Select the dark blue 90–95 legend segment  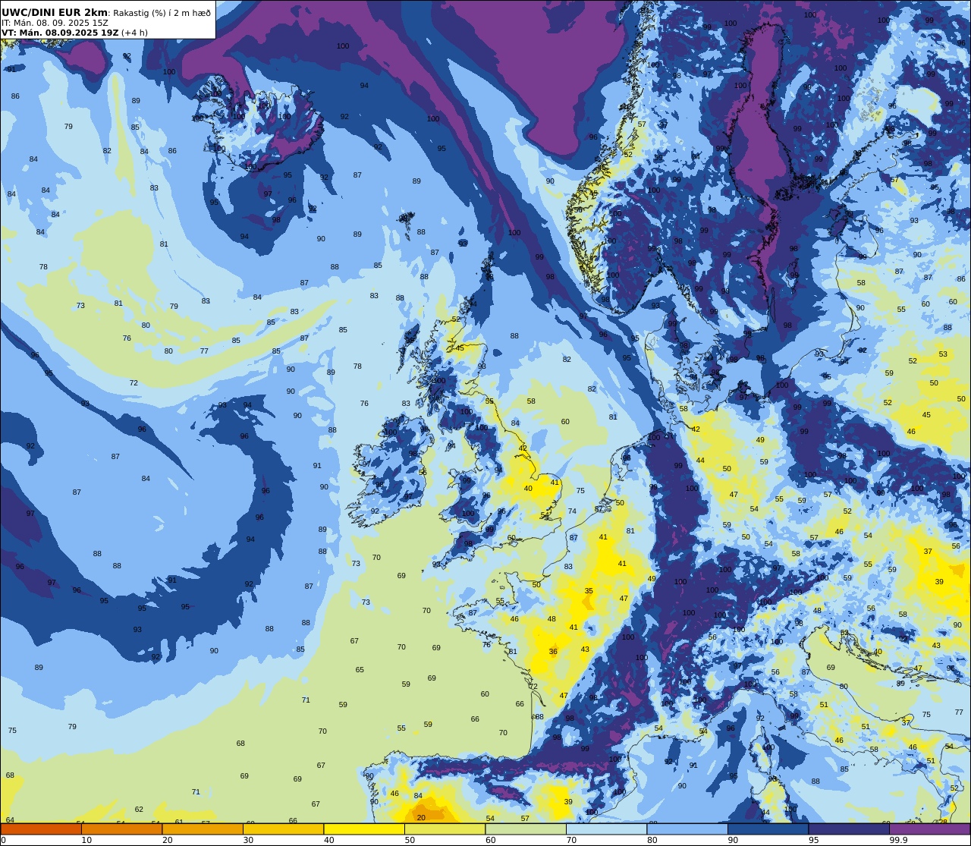coord(768,829)
